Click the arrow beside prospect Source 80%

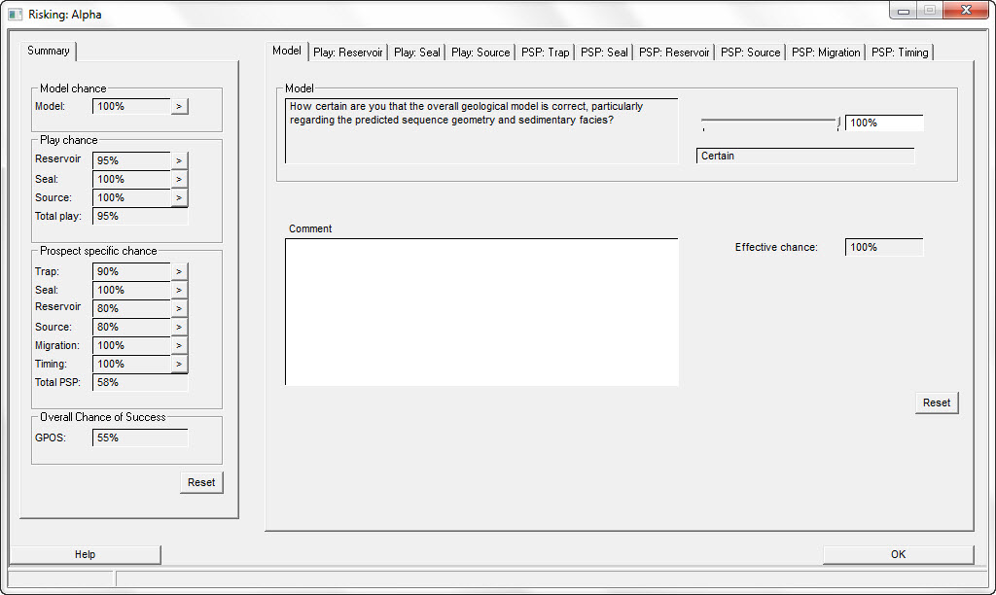(x=179, y=327)
